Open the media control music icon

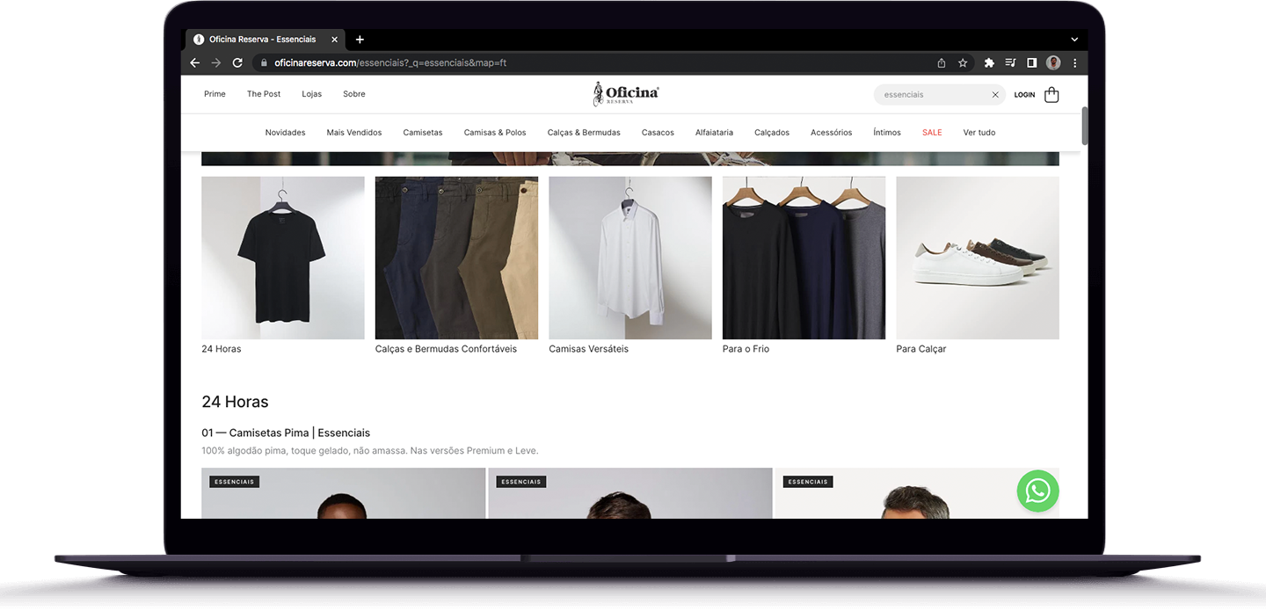click(1010, 63)
